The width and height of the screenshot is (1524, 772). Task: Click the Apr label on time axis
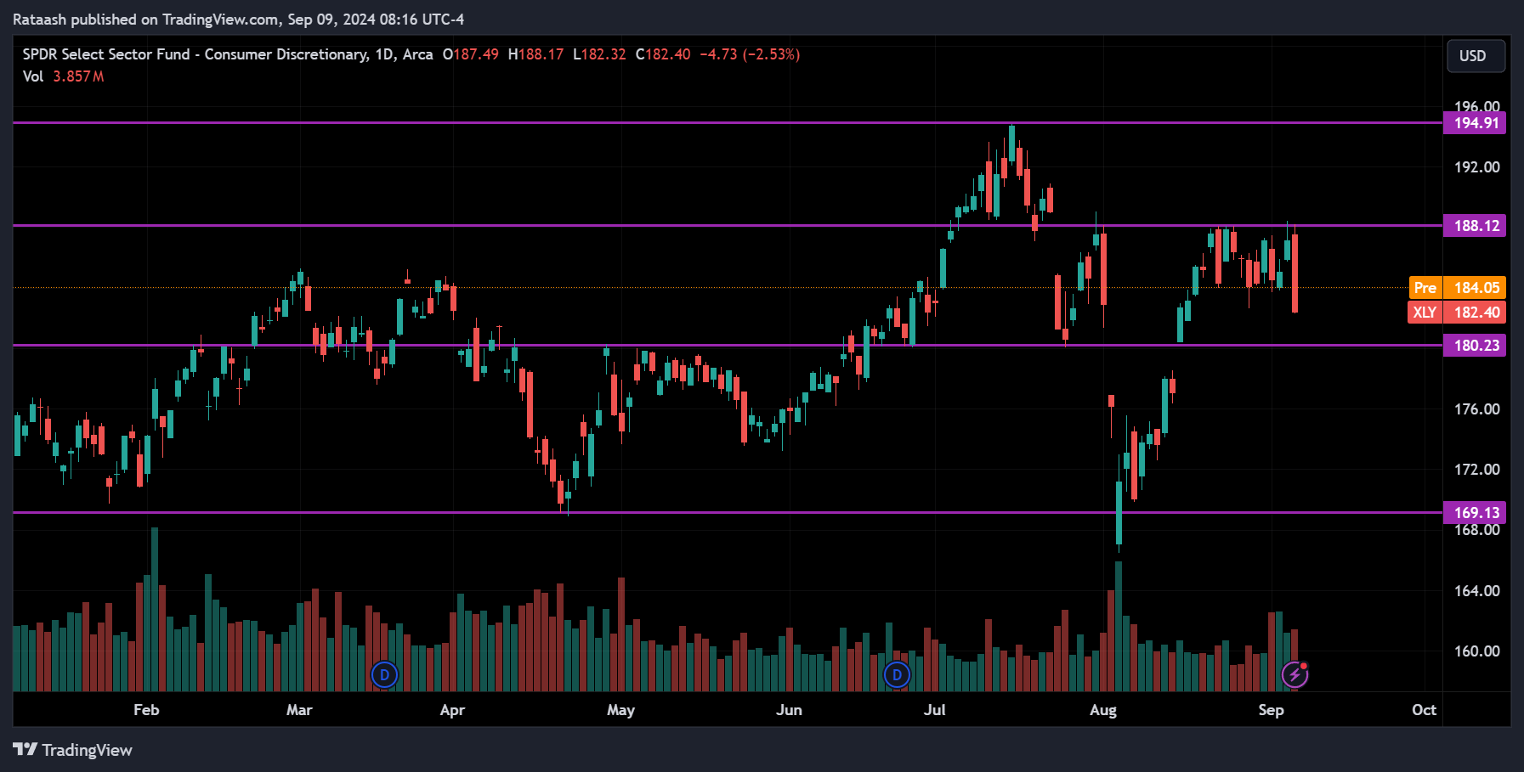click(452, 710)
